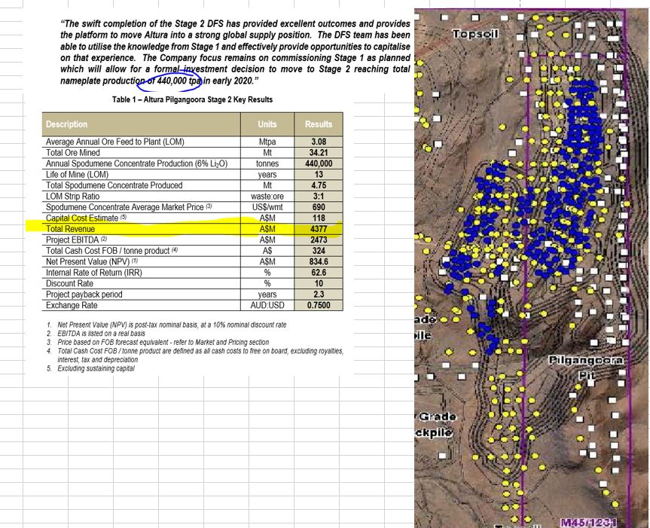Select the IRR value "62.6"

pyautogui.click(x=319, y=273)
